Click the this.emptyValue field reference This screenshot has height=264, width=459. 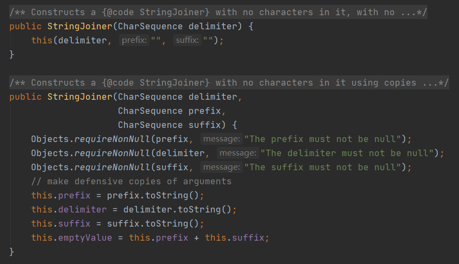[72, 238]
